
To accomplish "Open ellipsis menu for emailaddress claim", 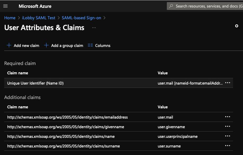I will (x=228, y=117).
